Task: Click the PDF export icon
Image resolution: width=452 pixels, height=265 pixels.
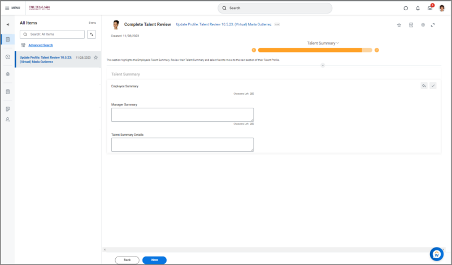Action: click(411, 25)
